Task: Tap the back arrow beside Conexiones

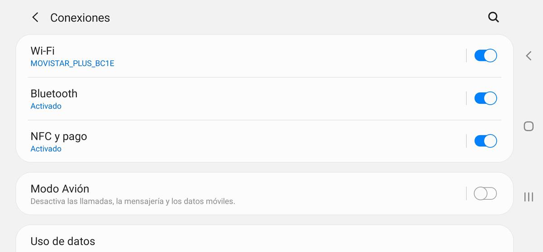Action: tap(35, 18)
